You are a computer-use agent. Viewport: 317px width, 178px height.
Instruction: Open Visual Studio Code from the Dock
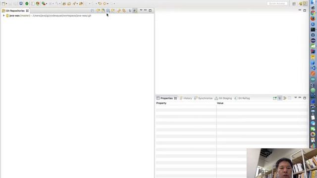point(313,68)
